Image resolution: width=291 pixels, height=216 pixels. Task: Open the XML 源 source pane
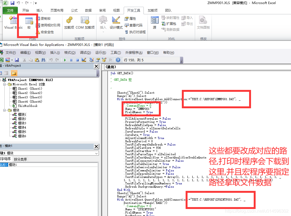(154, 23)
